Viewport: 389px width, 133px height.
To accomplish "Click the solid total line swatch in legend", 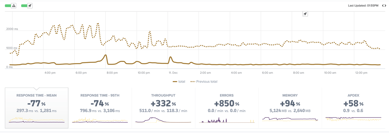I will click(x=175, y=82).
